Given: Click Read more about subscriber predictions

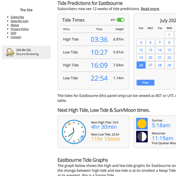Looking at the screenshot, I should (x=150, y=9).
